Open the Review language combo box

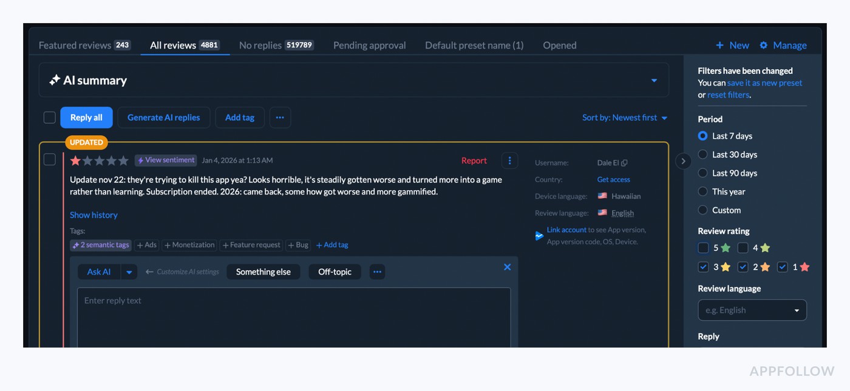[752, 310]
